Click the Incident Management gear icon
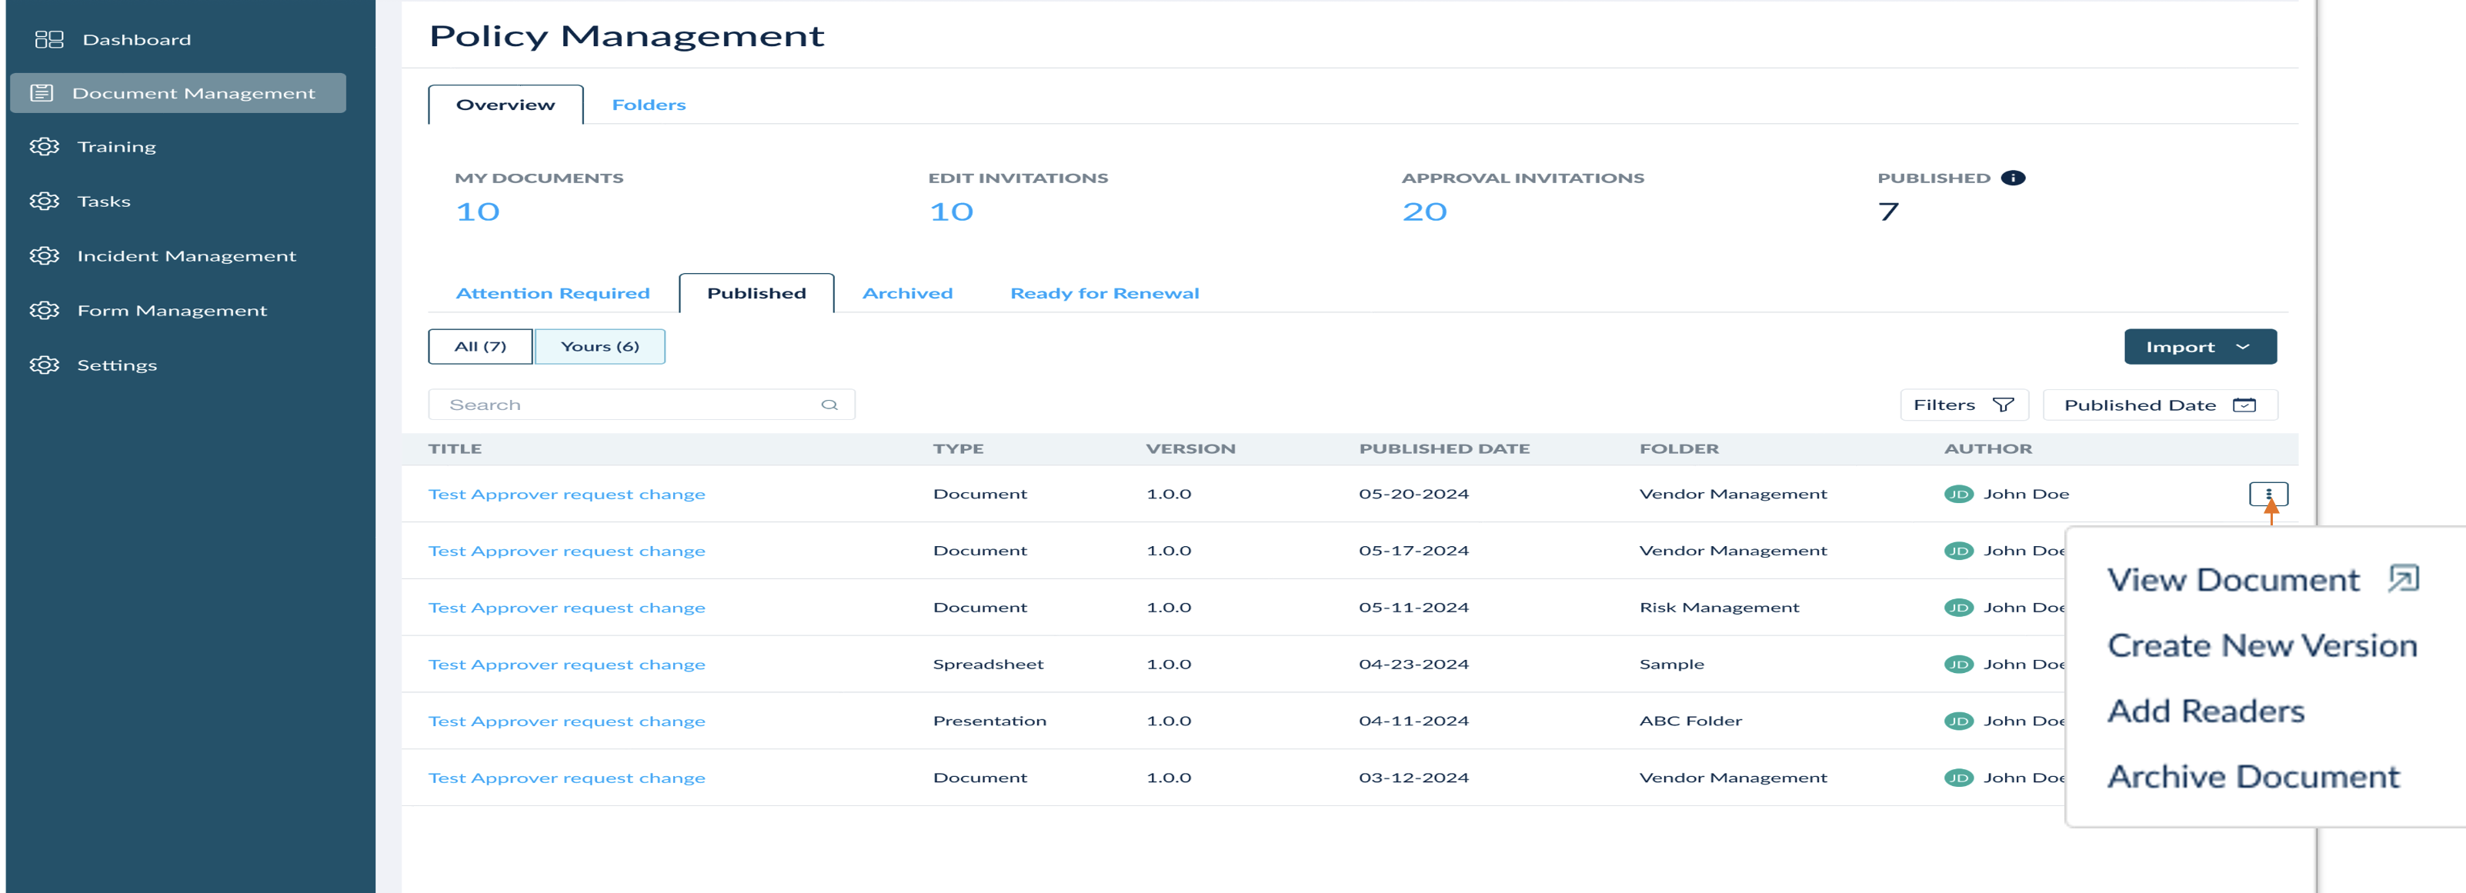 (x=44, y=255)
